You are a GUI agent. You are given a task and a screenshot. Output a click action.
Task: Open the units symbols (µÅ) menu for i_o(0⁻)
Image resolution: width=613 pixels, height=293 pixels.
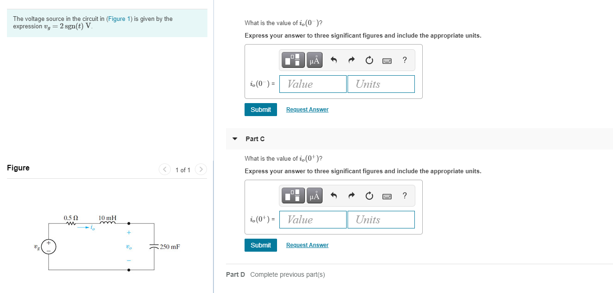314,60
